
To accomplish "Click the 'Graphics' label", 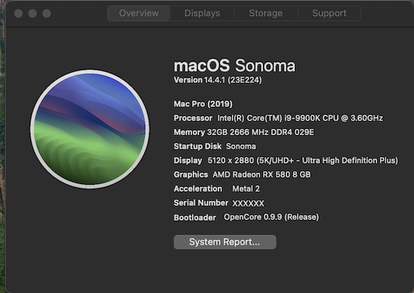I will 191,174.
